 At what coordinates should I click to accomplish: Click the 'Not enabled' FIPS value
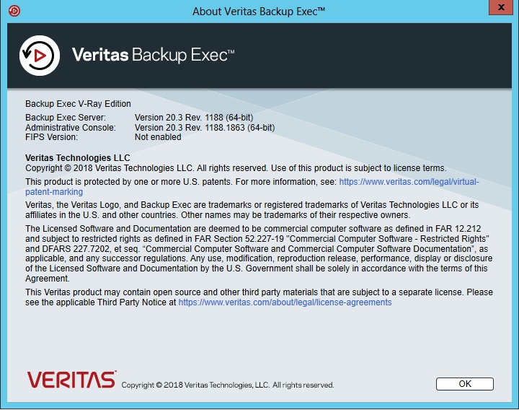[x=158, y=137]
